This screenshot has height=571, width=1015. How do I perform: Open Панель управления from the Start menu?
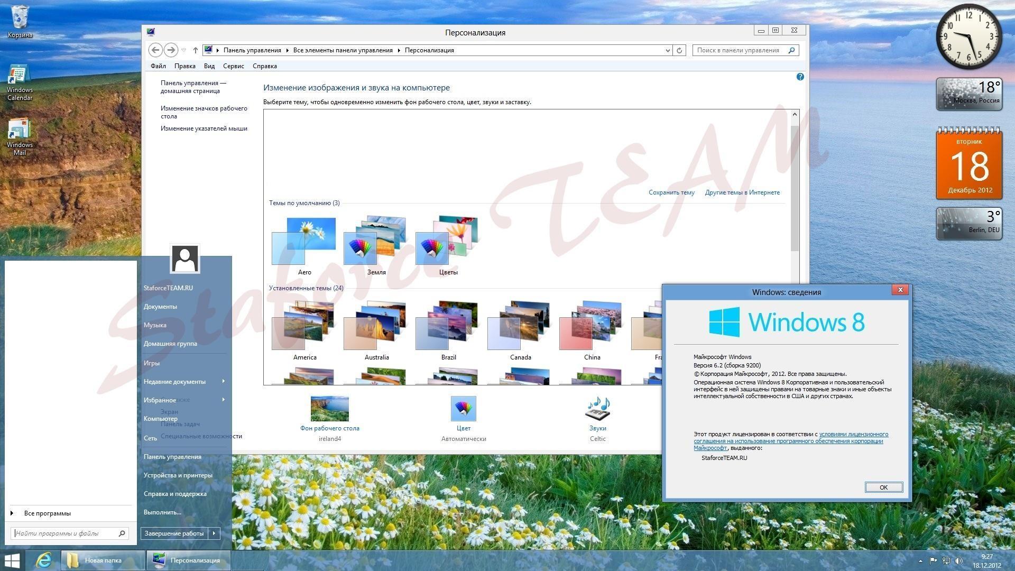(172, 457)
